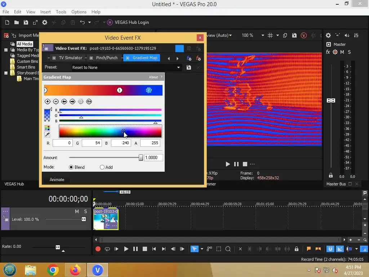Solo video track 1 with S button
The width and height of the screenshot is (369, 277).
[86, 211]
